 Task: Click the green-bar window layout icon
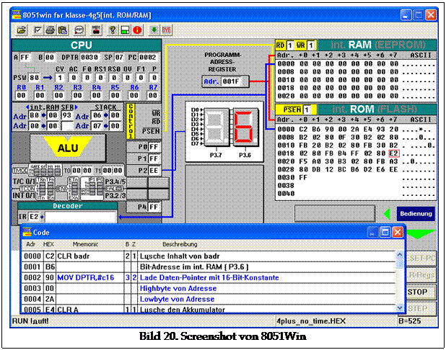coord(125,30)
